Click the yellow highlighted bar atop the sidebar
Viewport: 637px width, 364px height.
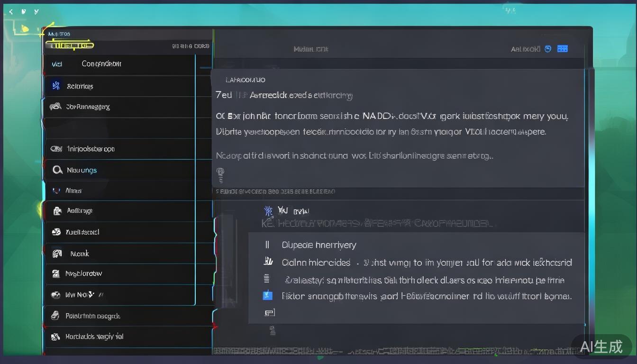[x=70, y=45]
